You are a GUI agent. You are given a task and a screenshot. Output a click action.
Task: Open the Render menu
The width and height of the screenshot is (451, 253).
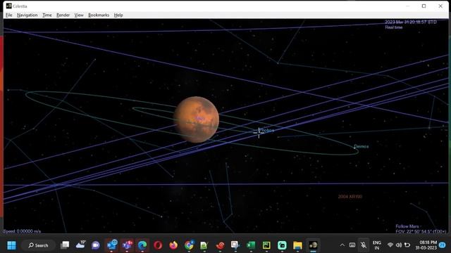(63, 15)
